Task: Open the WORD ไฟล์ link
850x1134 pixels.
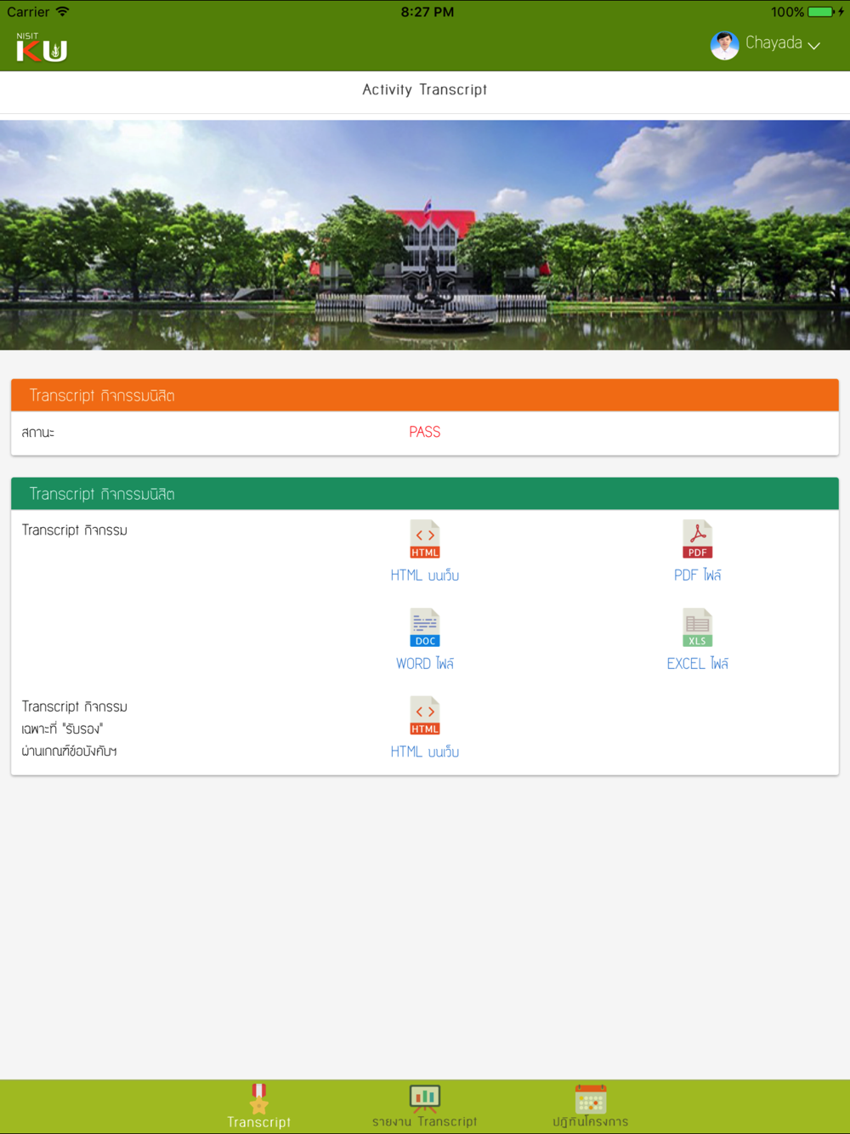Action: 425,664
